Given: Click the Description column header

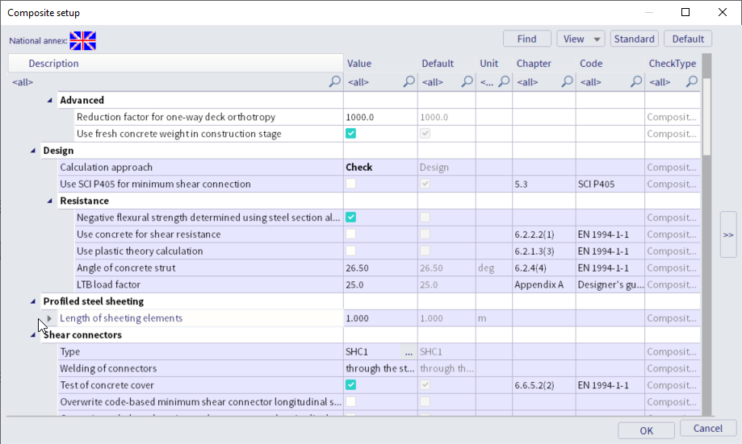Looking at the screenshot, I should [54, 64].
